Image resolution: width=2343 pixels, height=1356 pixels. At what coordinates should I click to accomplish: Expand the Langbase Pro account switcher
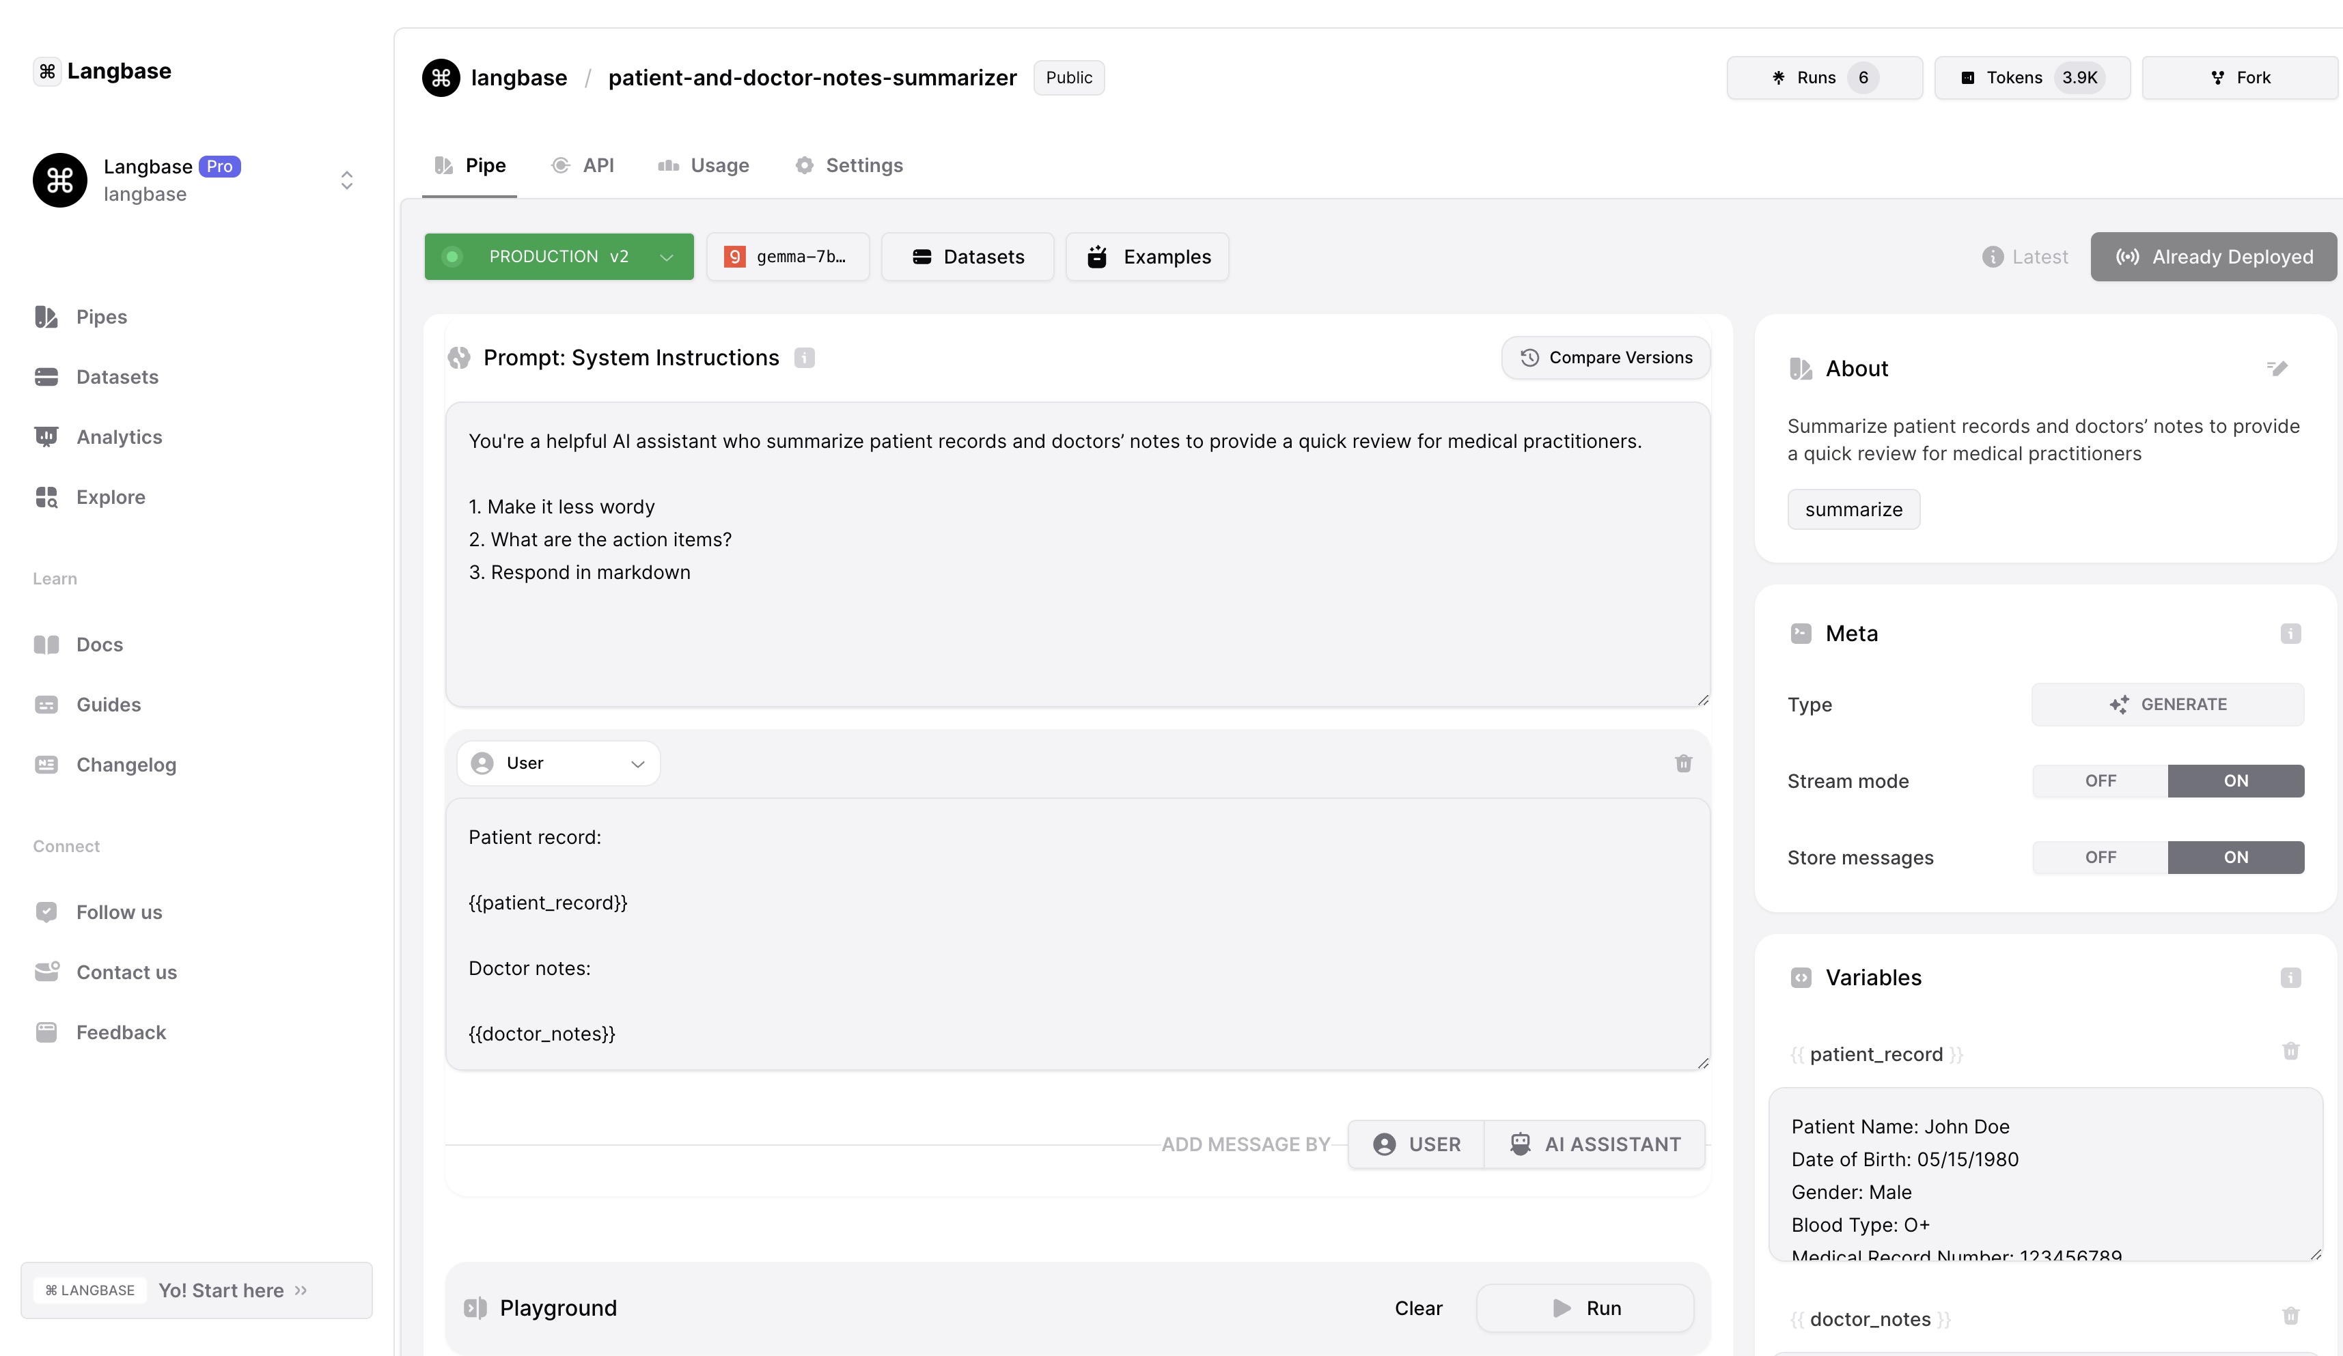pos(346,180)
